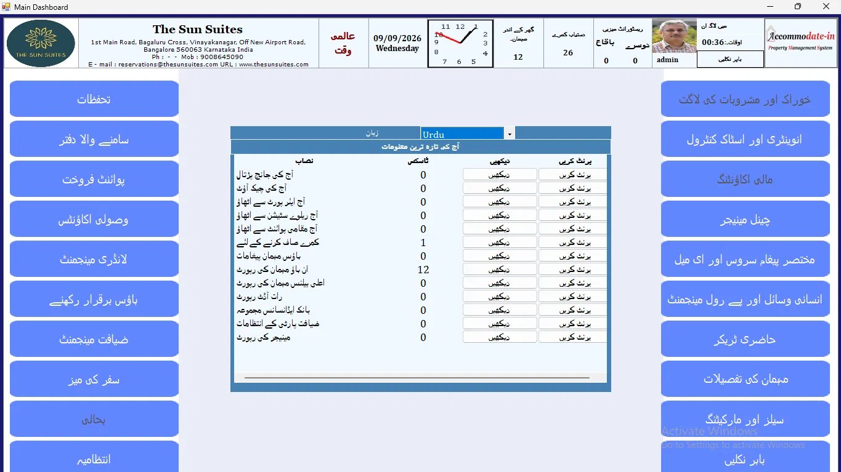841x472 pixels.
Task: Open the انتظامیہ (Administration) module
Action: point(94,457)
